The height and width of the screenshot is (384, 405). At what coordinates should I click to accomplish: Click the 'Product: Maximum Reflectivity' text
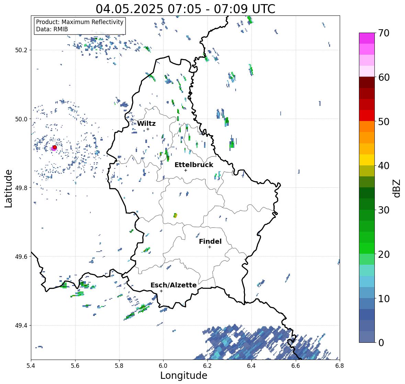click(80, 22)
